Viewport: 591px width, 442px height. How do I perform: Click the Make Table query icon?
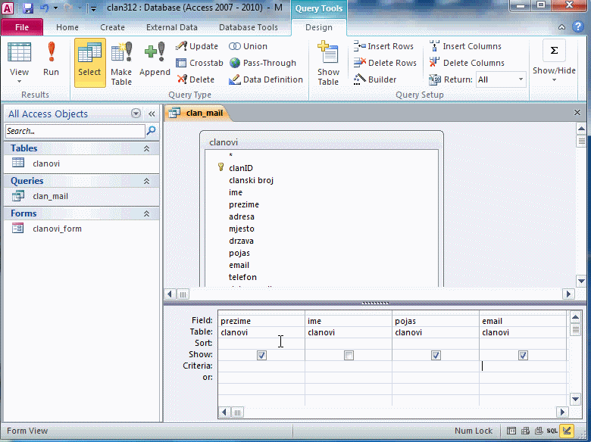point(121,62)
